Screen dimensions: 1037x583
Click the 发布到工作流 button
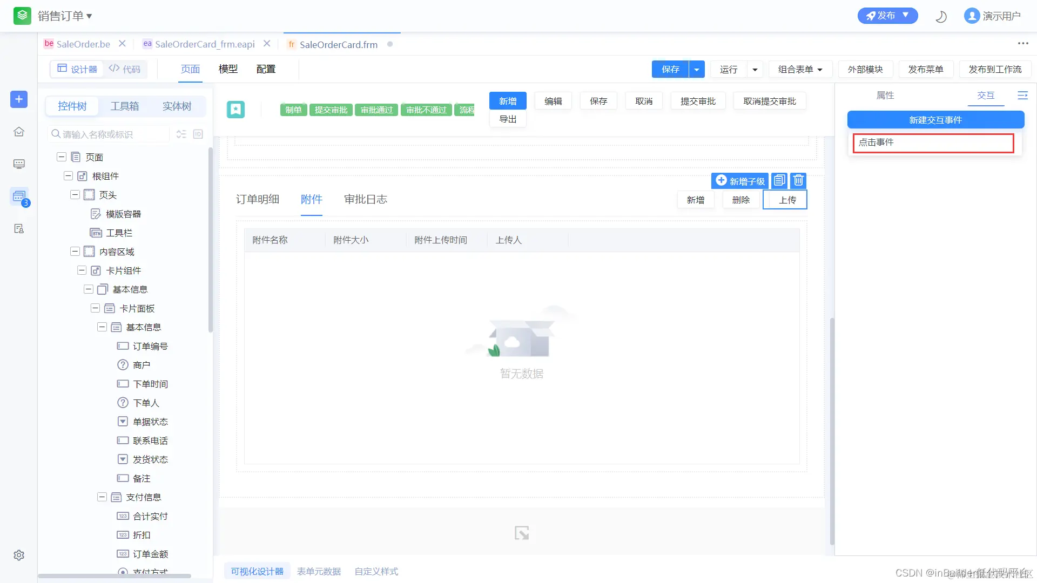994,69
